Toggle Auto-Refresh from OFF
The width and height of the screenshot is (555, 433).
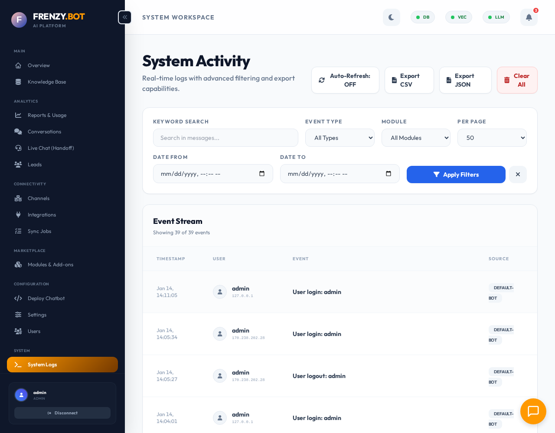pos(345,80)
